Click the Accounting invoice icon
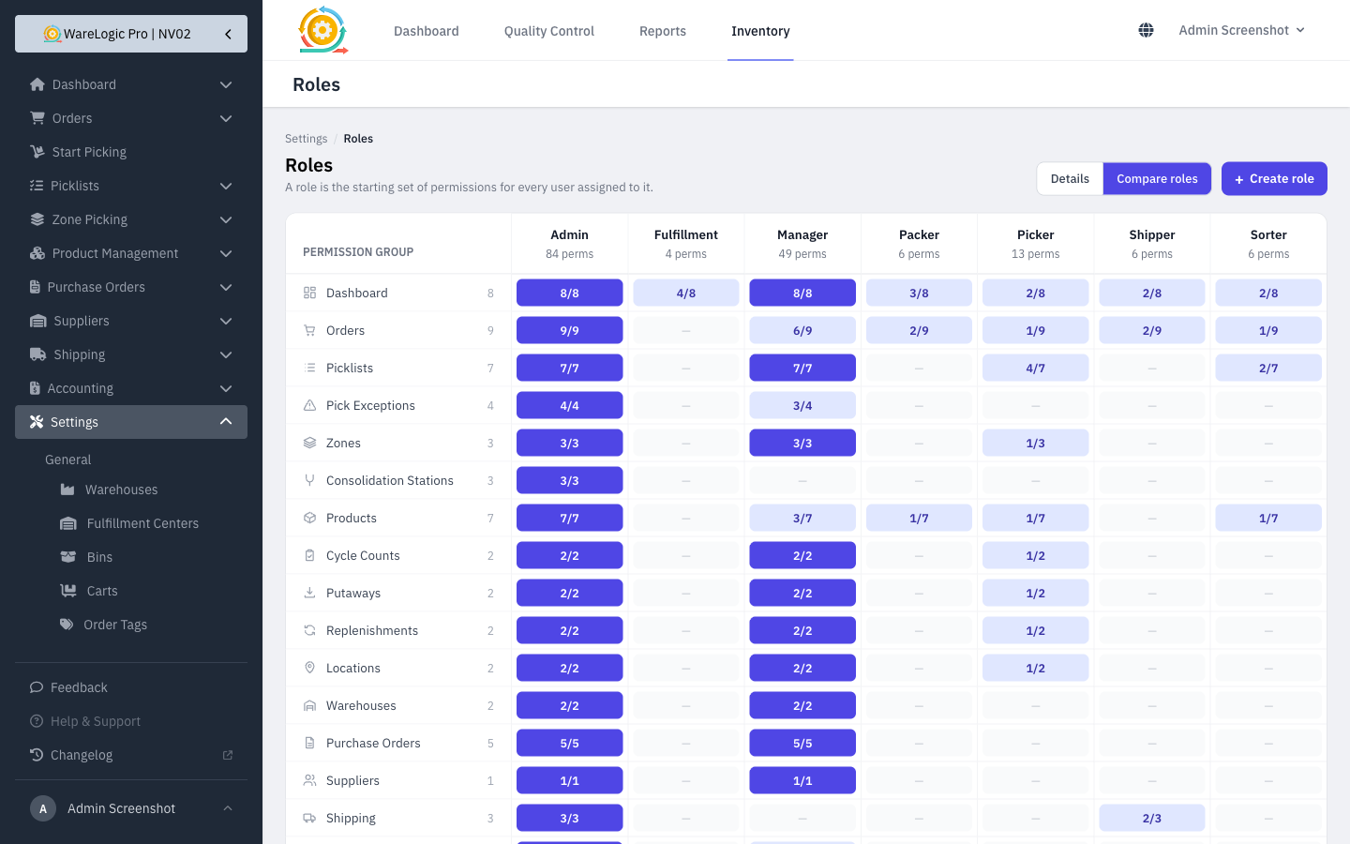 [36, 388]
